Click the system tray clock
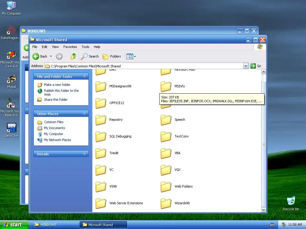 pos(295,225)
